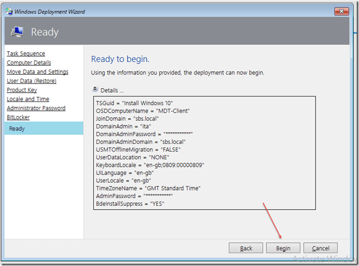Go to the Computer Details page
Screen dimensions: 359x266
coord(27,62)
